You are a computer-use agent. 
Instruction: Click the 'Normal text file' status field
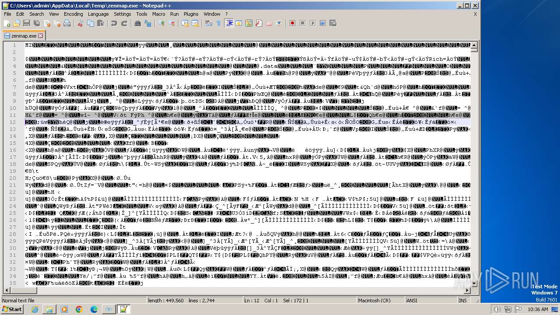(73, 301)
